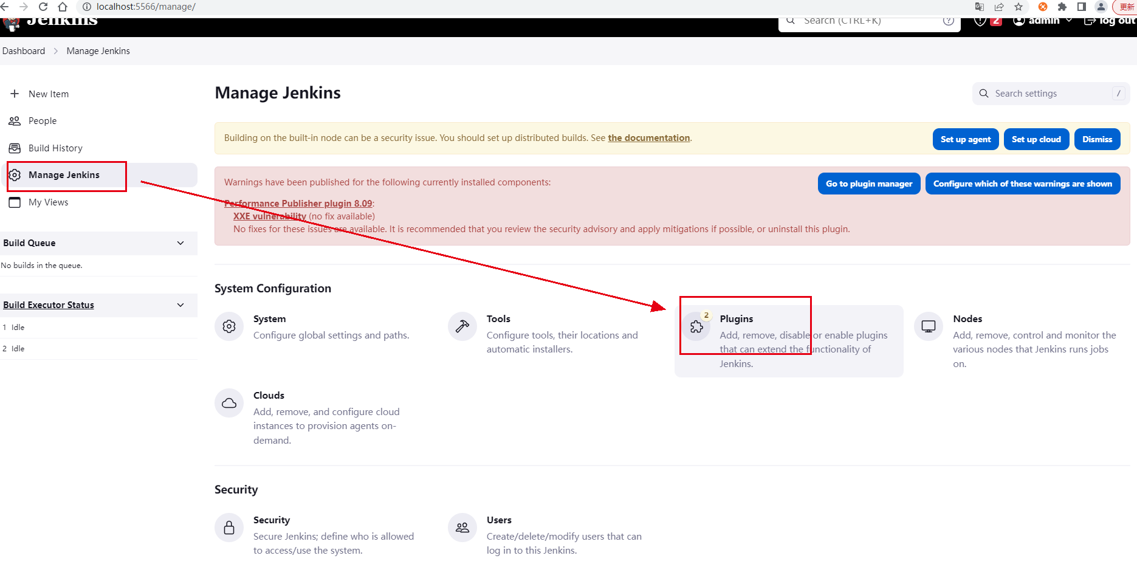The width and height of the screenshot is (1137, 564).
Task: Click Configure which of these warnings are shown
Action: tap(1023, 184)
